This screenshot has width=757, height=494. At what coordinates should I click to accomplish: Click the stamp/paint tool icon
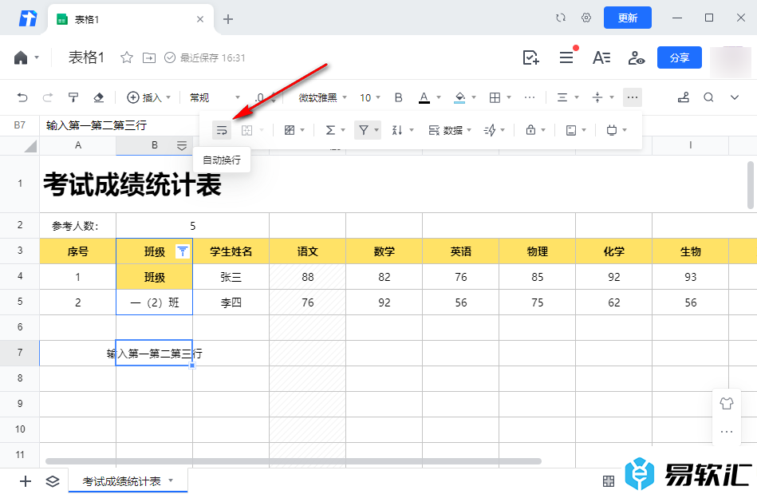point(683,97)
